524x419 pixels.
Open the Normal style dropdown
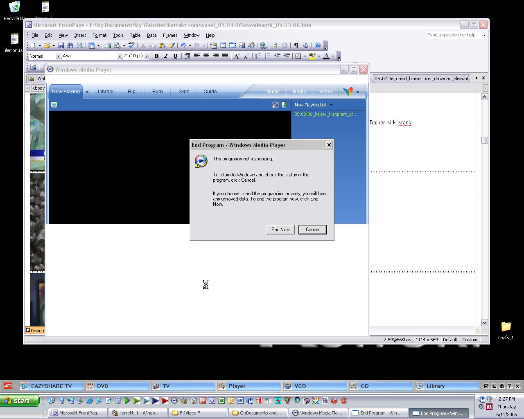pos(58,56)
